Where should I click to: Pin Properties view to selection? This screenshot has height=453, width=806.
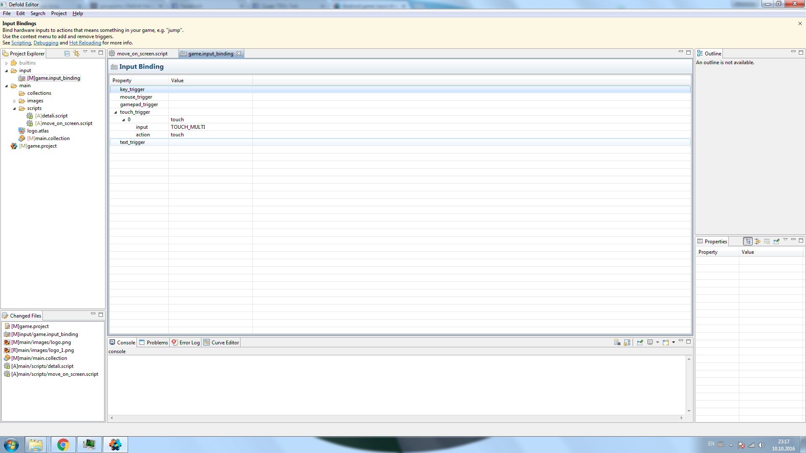tap(776, 241)
